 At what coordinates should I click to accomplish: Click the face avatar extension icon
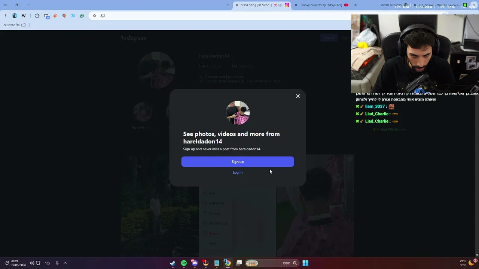[64, 16]
